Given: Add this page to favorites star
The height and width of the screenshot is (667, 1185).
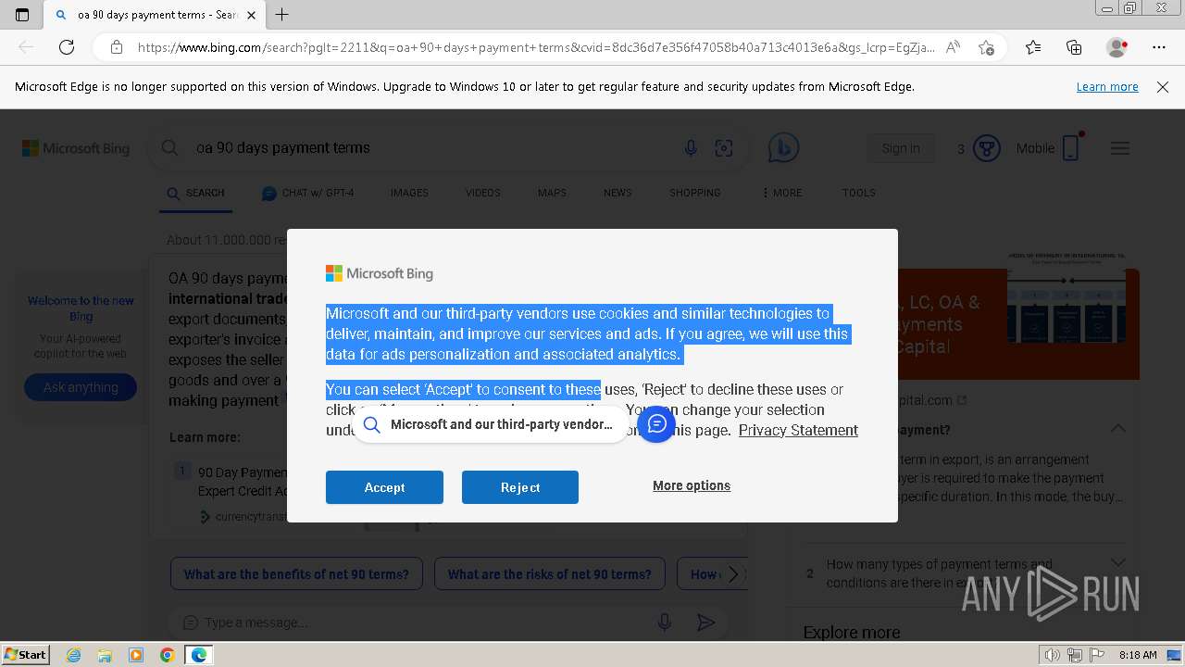Looking at the screenshot, I should click(x=987, y=47).
